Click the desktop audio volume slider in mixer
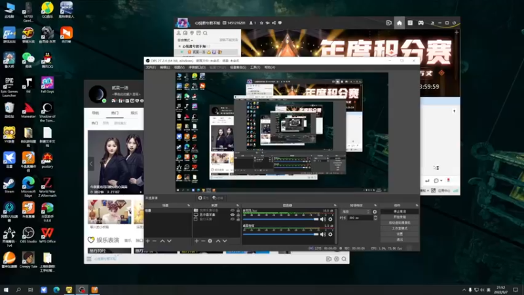524x295 pixels. tap(281, 235)
